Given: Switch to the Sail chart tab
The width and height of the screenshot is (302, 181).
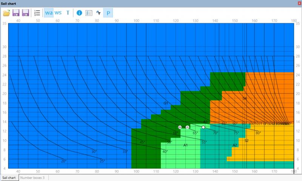Looking at the screenshot, I should tap(9, 177).
